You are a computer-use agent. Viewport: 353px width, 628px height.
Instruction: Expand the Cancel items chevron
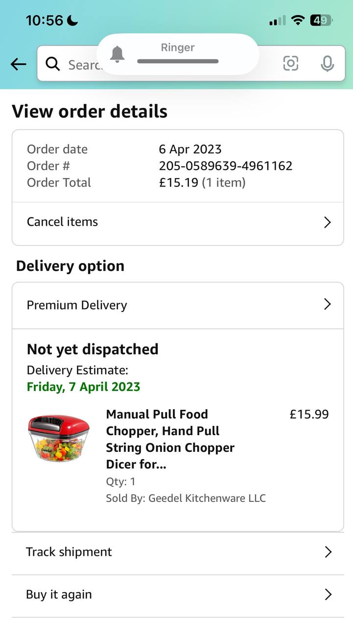click(x=328, y=222)
